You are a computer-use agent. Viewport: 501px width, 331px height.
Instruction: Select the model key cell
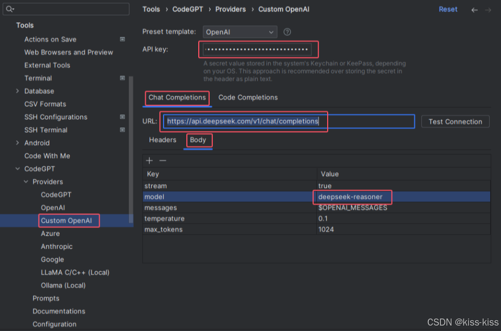click(x=230, y=197)
